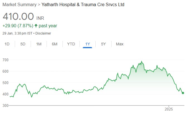186x113 pixels.
Task: Click the +29.90 (7.87%) change value
Action: point(18,26)
